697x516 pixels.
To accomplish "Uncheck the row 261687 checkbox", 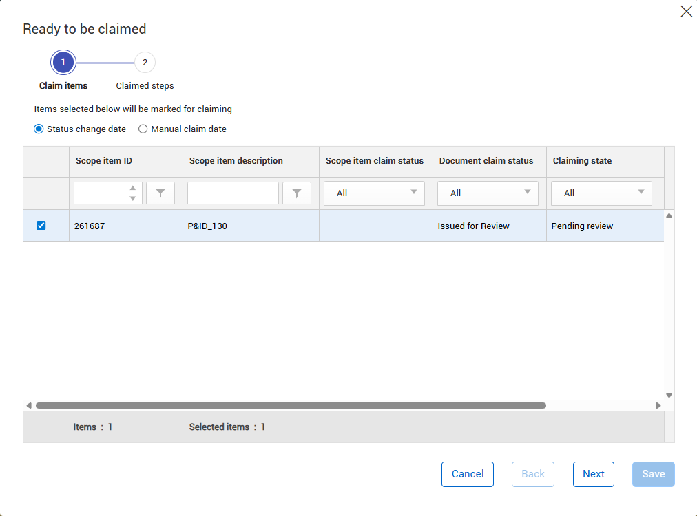I will click(x=41, y=226).
